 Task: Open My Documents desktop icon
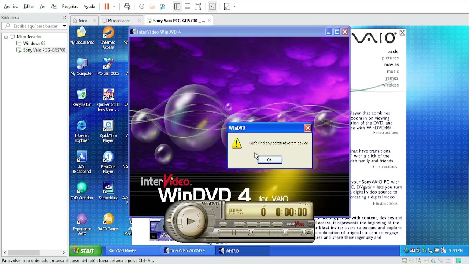[x=82, y=36]
